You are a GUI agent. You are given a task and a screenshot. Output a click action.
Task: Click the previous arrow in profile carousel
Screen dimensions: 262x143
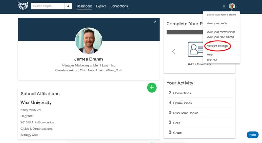click(174, 51)
